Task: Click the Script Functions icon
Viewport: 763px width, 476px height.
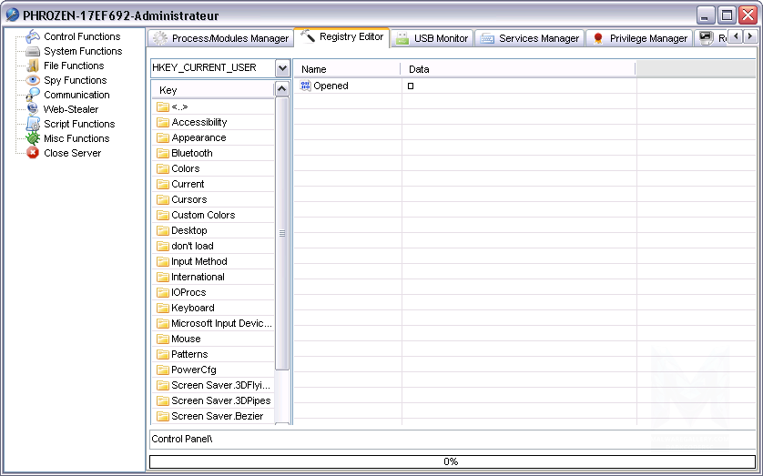Action: click(x=33, y=124)
